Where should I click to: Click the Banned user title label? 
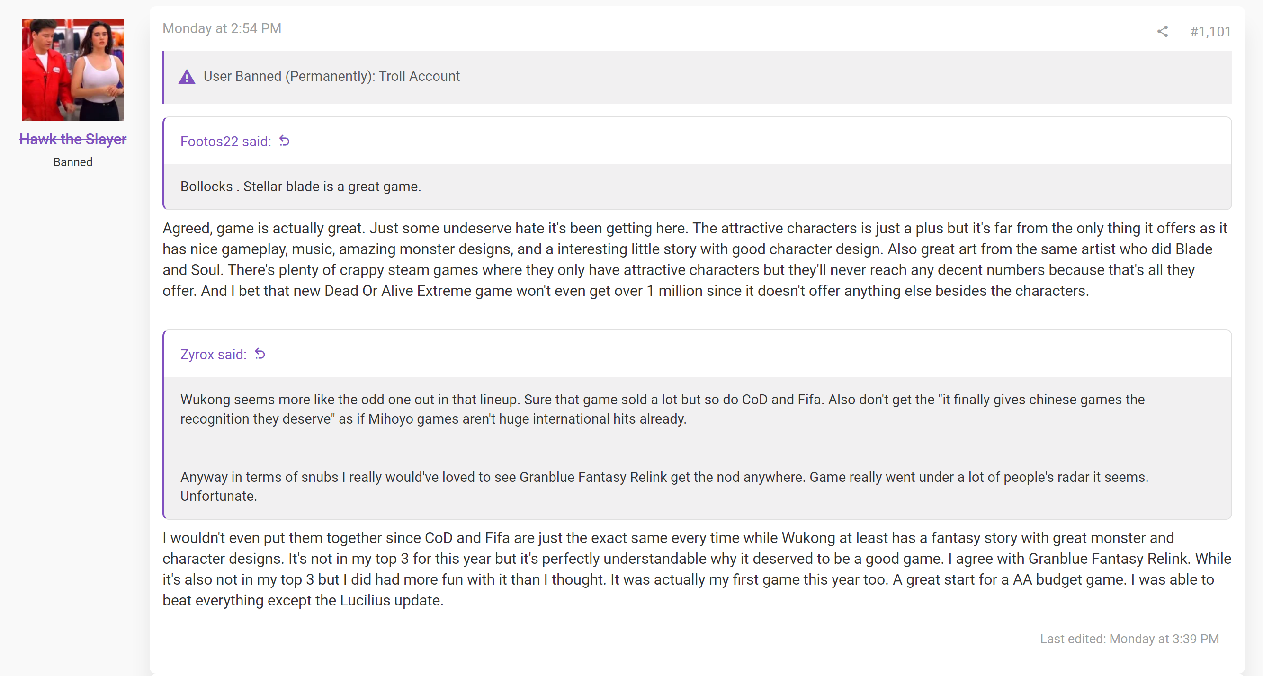click(72, 162)
